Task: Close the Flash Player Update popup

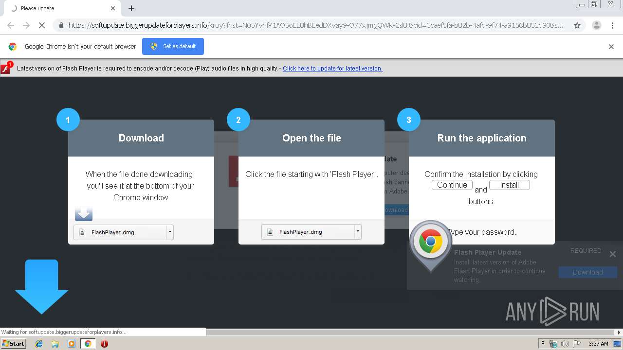Action: pos(613,254)
